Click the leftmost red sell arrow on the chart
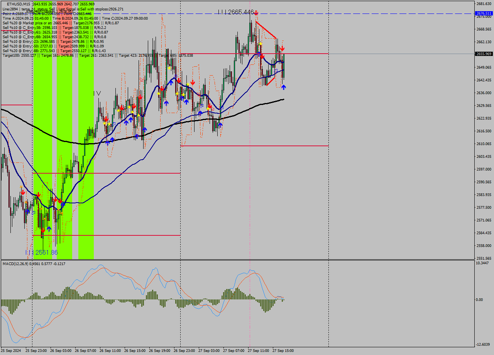Image resolution: width=494 pixels, height=355 pixels. pyautogui.click(x=23, y=192)
